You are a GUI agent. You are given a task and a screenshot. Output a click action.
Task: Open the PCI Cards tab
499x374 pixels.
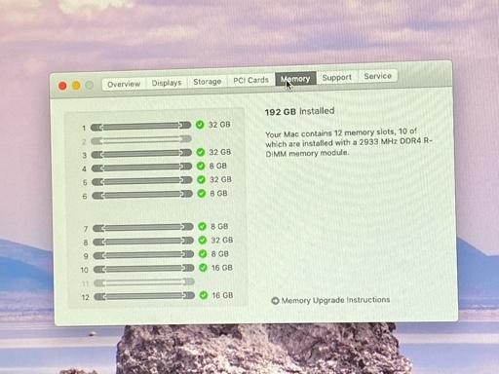pyautogui.click(x=251, y=80)
